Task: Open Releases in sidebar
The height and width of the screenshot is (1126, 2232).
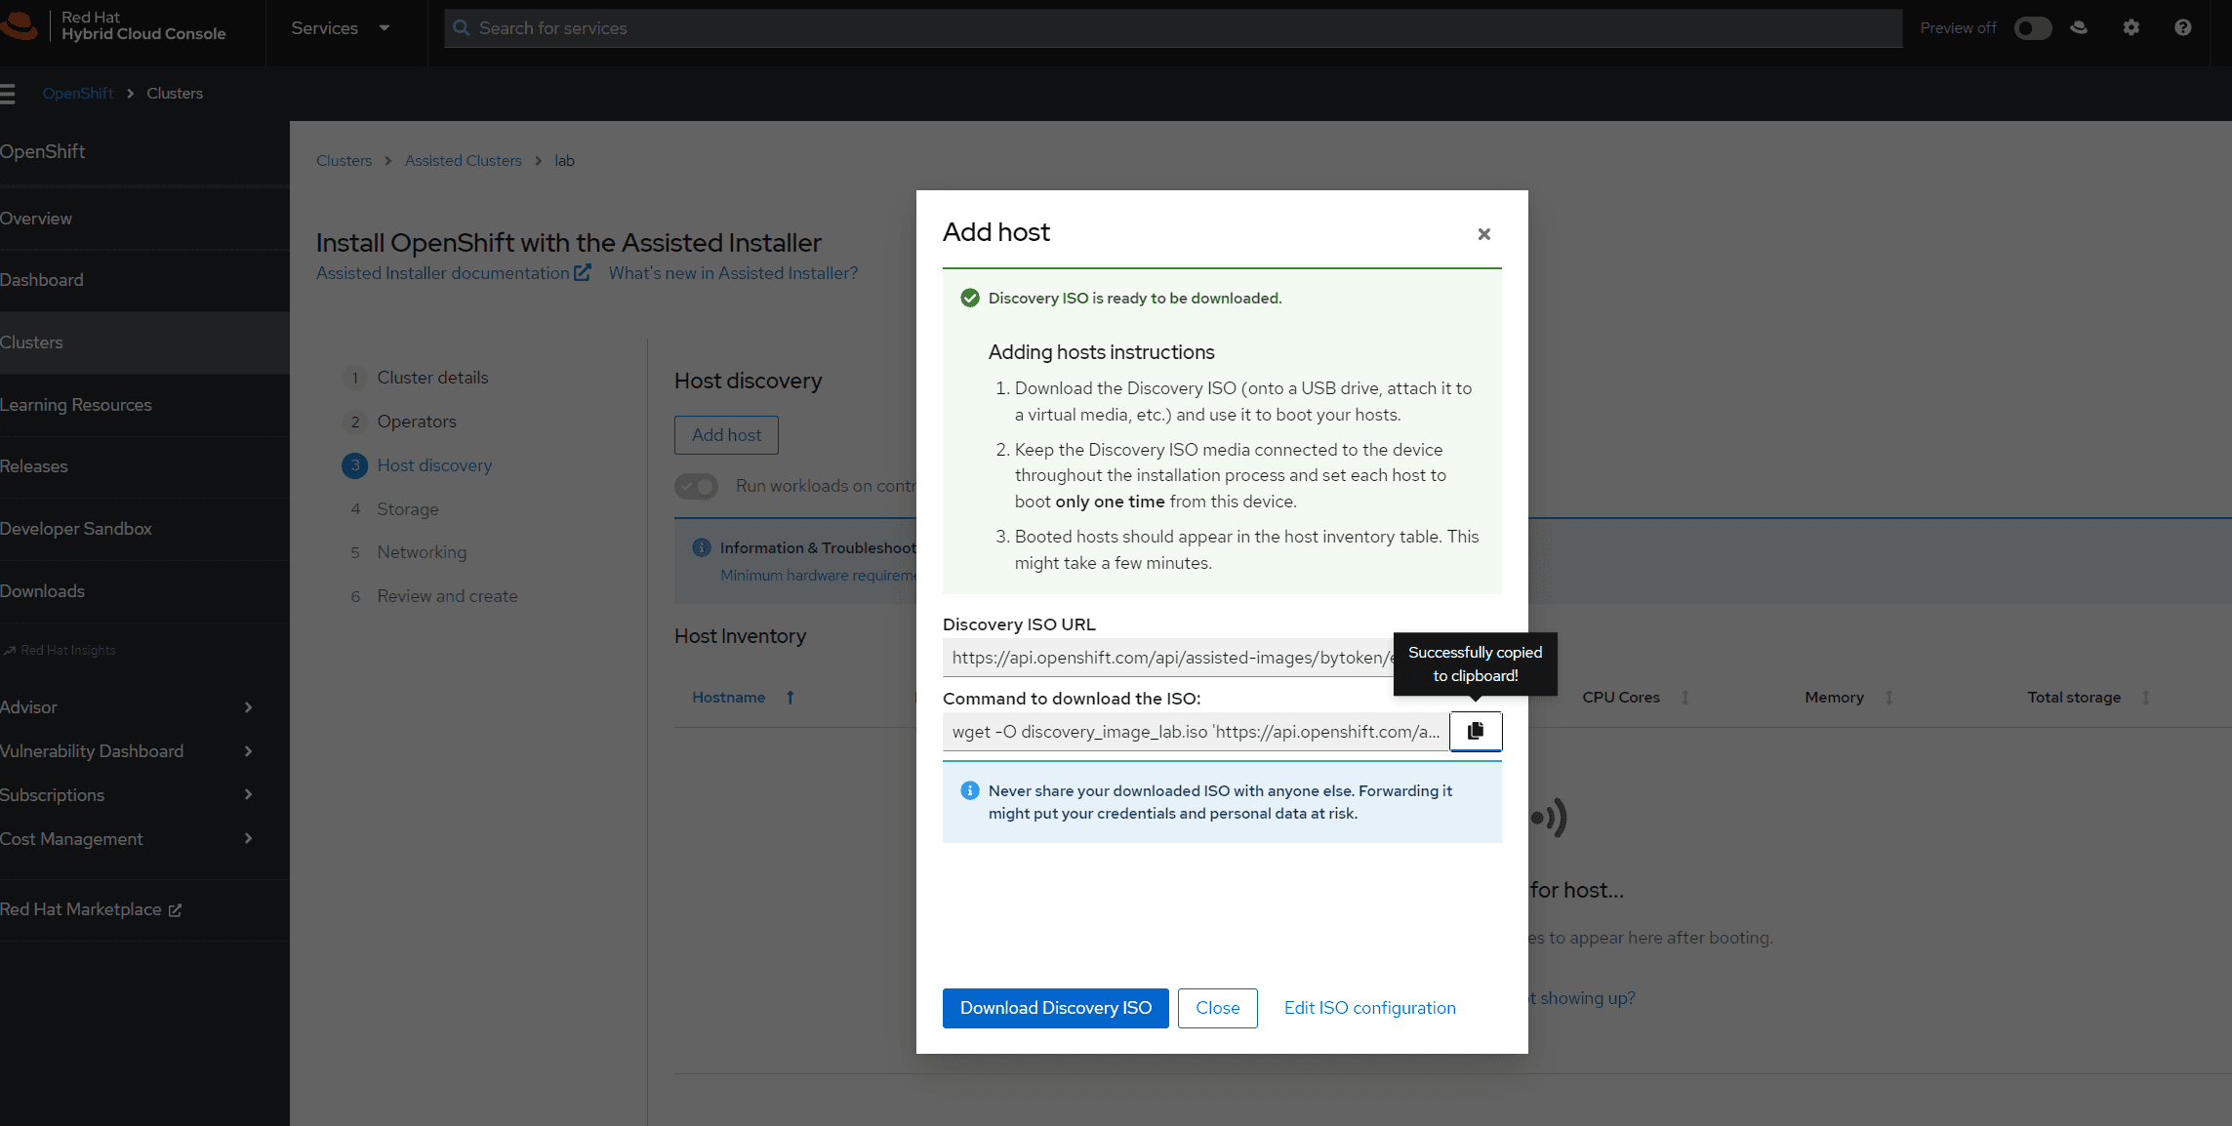Action: point(144,466)
